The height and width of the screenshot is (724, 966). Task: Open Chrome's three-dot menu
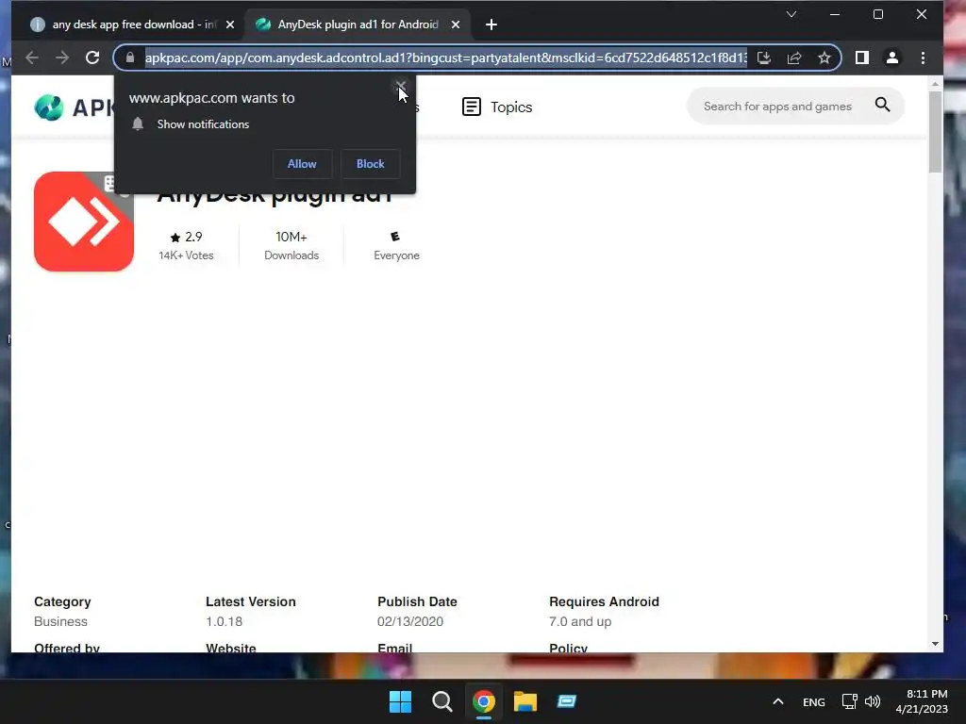923,58
